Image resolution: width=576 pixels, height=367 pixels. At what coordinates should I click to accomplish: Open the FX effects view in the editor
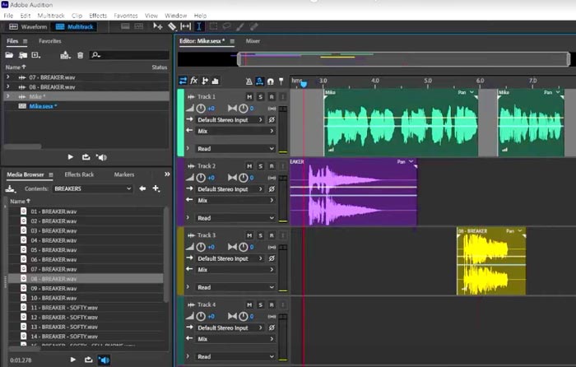[194, 81]
